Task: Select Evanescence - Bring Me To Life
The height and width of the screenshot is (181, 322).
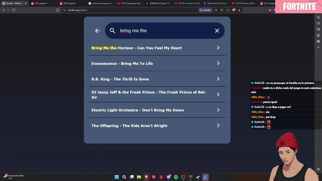Action: point(157,63)
